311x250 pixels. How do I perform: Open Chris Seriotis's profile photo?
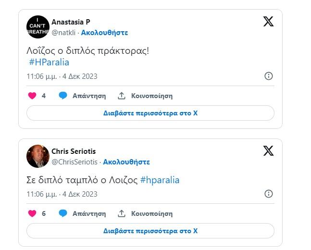pyautogui.click(x=38, y=156)
